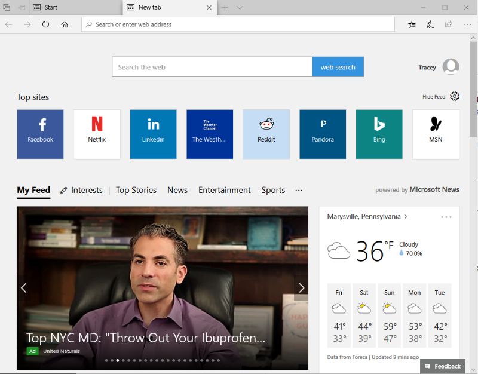This screenshot has width=478, height=374.
Task: Open Facebook from Top sites
Action: pos(40,134)
